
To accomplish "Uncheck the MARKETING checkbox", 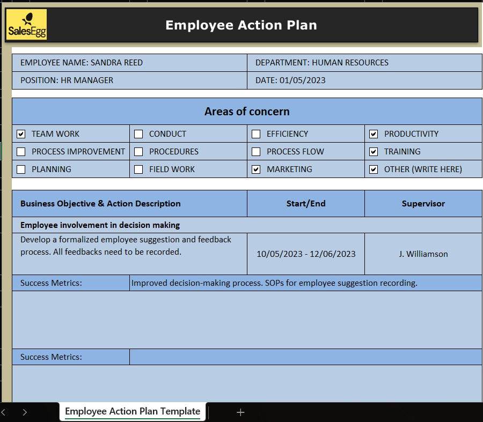I will (x=256, y=169).
